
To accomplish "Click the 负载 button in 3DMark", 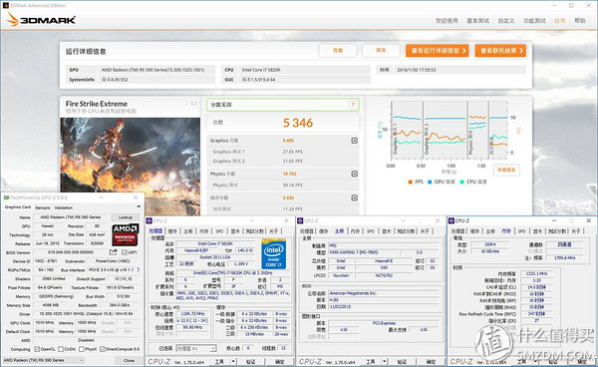I will click(338, 50).
